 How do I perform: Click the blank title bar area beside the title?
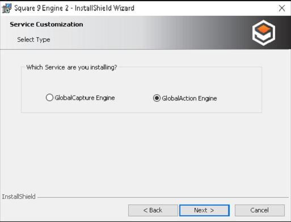[204, 8]
